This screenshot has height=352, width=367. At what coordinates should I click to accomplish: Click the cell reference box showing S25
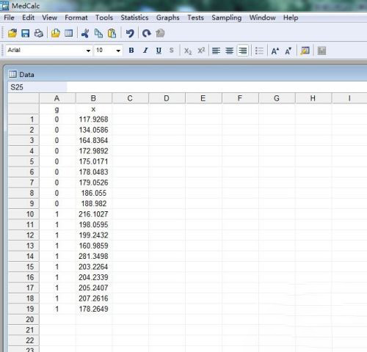(37, 87)
